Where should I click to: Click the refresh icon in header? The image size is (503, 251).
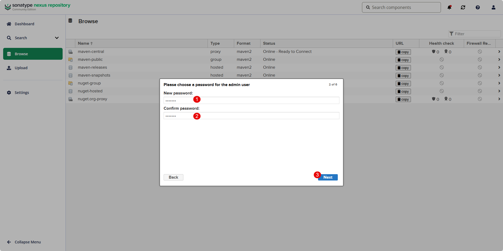click(x=463, y=7)
